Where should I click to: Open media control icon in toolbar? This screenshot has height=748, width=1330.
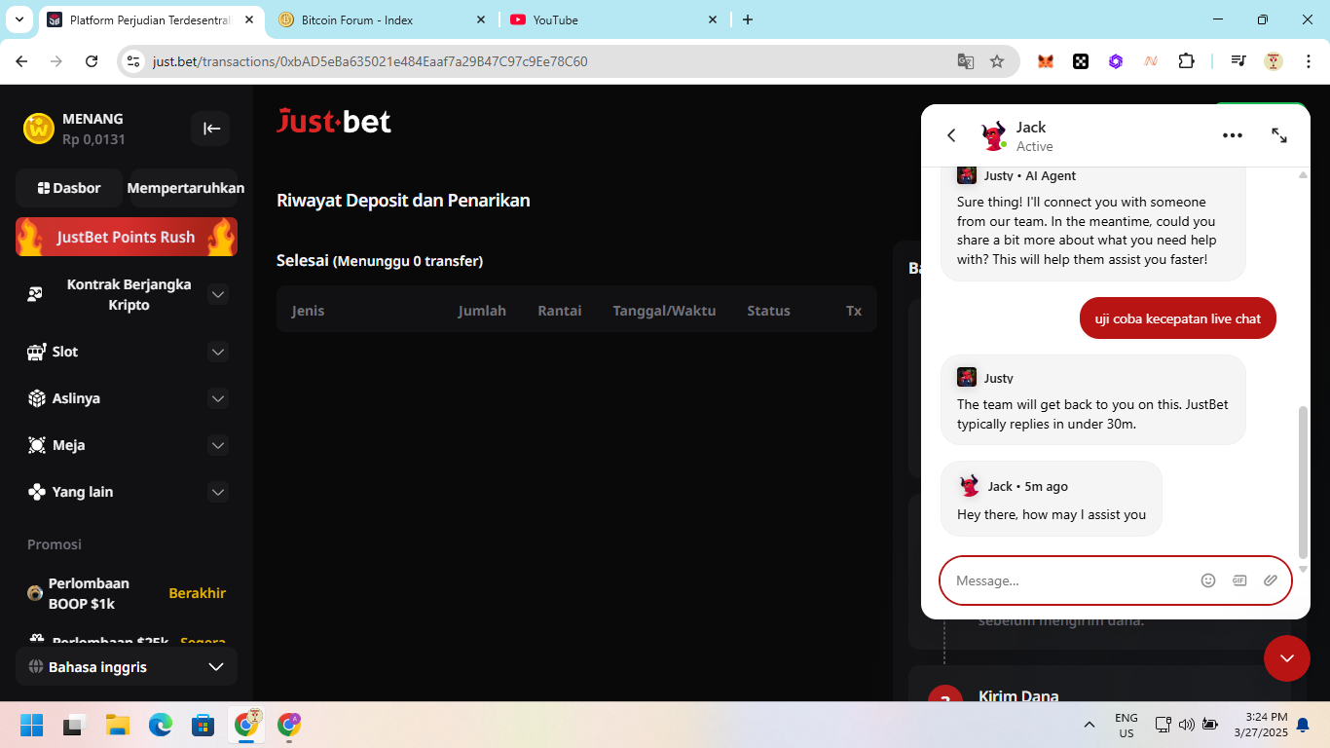click(x=1238, y=61)
